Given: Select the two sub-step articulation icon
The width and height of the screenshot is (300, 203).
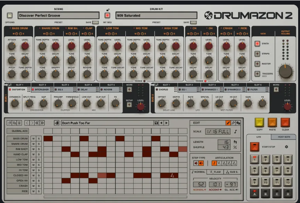Looking at the screenshot, I should [x=224, y=163].
